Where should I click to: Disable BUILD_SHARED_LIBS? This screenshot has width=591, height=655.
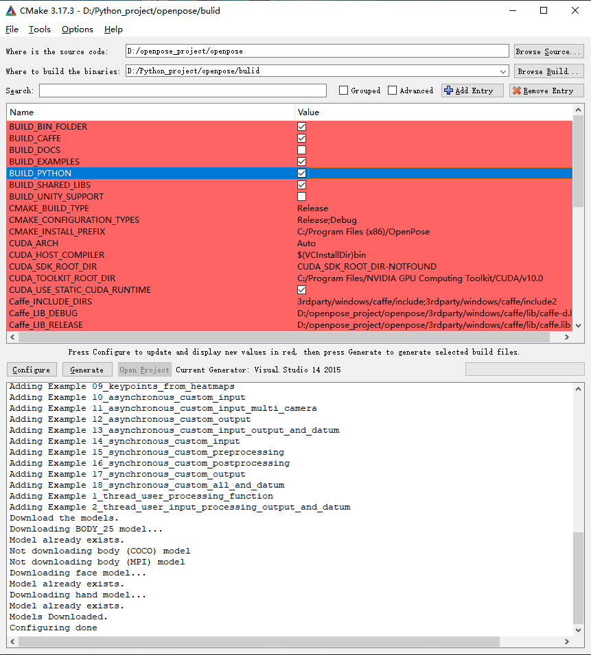click(x=301, y=184)
